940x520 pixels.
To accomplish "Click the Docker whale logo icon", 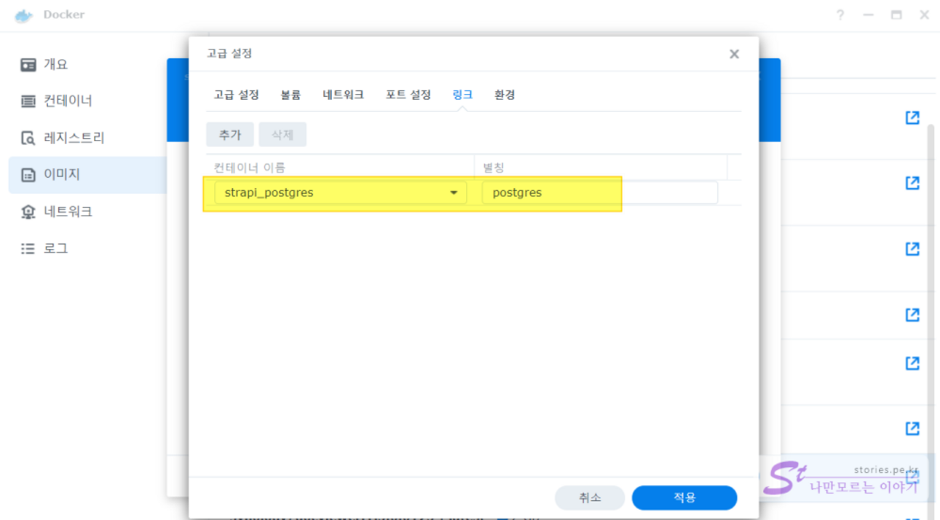I will tap(23, 15).
